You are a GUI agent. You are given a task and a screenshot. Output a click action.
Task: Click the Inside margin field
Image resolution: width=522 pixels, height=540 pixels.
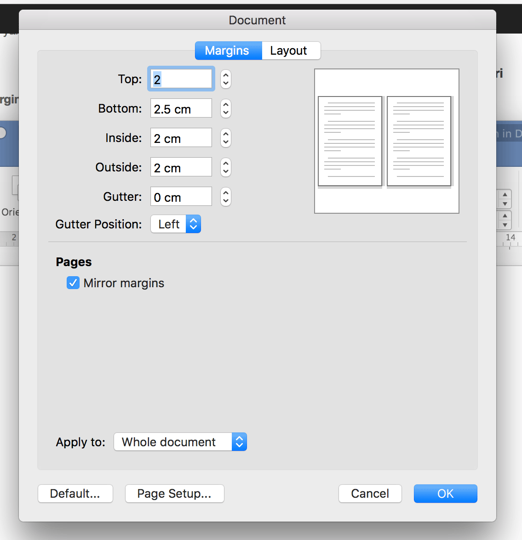tap(181, 138)
